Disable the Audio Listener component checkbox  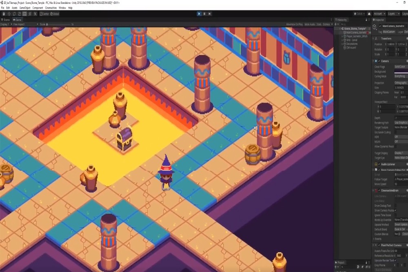(x=379, y=164)
